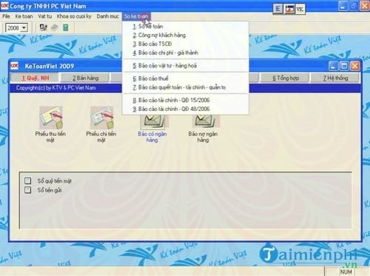Click the user settings toolbar icon
The width and height of the screenshot is (370, 276).
pyautogui.click(x=44, y=27)
